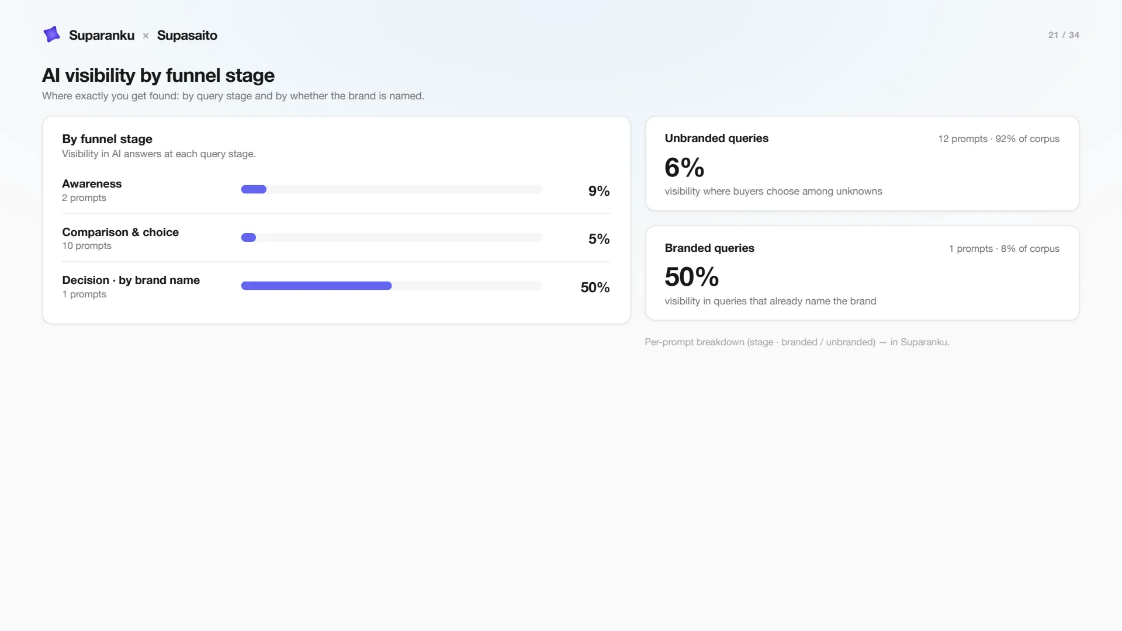Click the 5% comparison value
Screen dimensions: 1122x631
click(x=599, y=239)
